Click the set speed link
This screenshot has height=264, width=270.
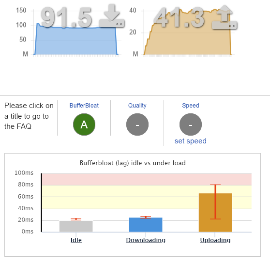point(191,141)
